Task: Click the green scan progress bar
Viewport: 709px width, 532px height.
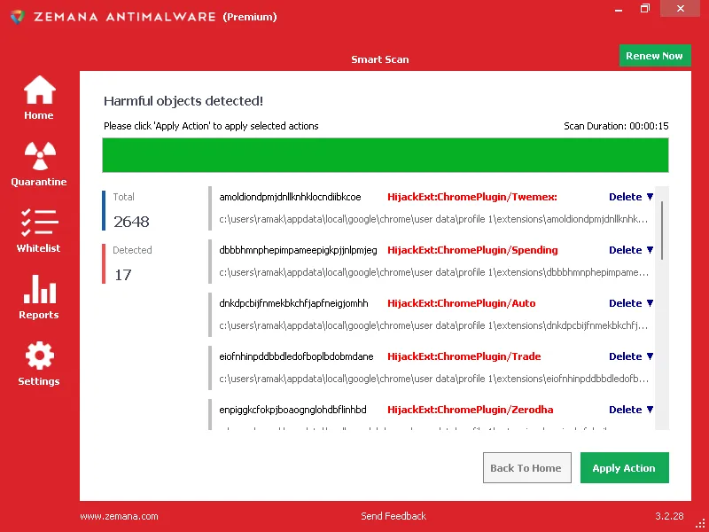Action: point(386,155)
